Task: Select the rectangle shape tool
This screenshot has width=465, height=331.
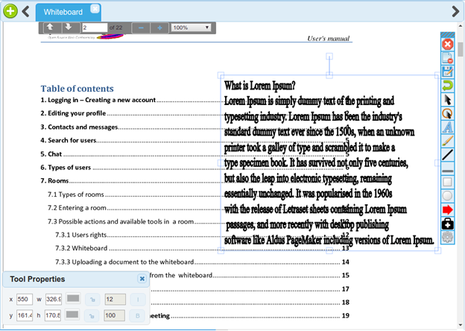Action: [x=448, y=183]
